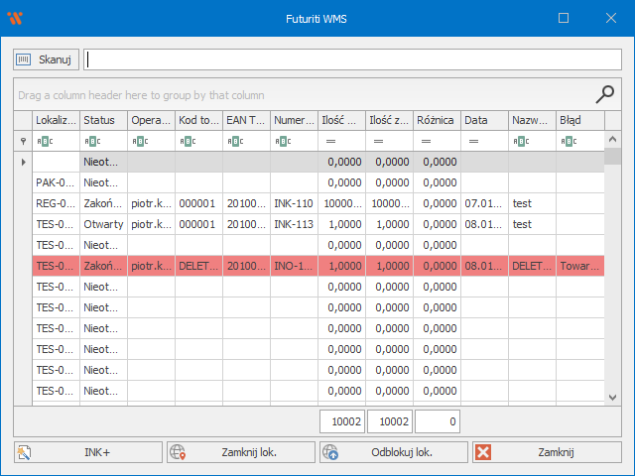Click Zamknij lok. button with globe icon

point(239,452)
